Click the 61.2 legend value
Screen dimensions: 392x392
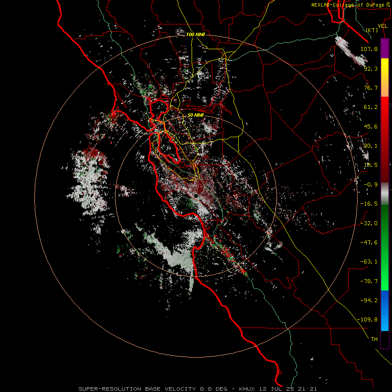click(371, 107)
